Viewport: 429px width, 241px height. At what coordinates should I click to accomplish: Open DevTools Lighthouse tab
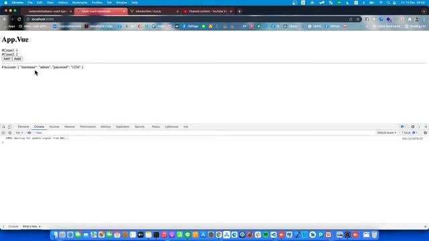[x=172, y=127]
